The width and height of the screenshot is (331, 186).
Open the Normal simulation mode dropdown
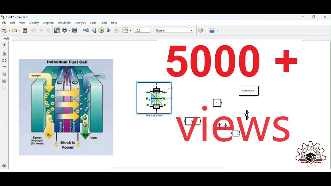[174, 30]
